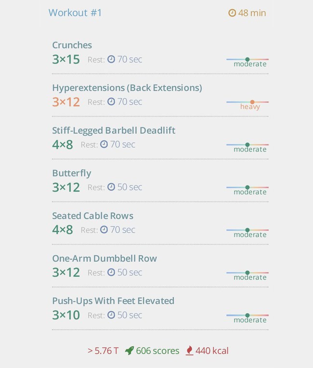
Task: Click the flame icon next to 440 kcal
Action: point(189,351)
